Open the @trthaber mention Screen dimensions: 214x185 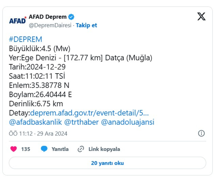(82, 122)
